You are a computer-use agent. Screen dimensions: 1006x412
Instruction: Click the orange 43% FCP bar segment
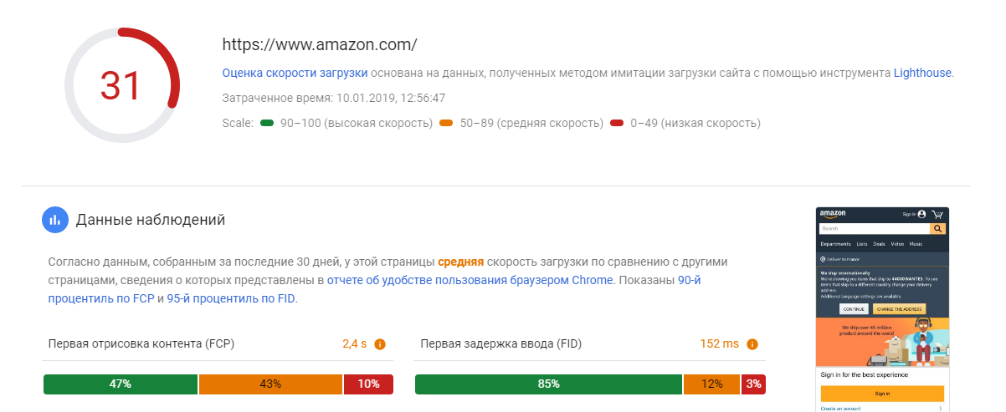pos(270,384)
